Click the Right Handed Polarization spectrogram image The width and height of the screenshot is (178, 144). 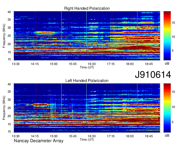(87, 36)
